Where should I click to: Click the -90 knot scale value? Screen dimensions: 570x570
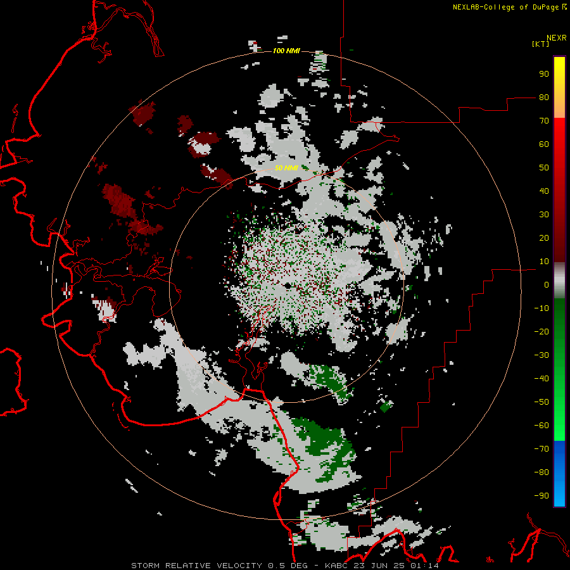point(541,496)
